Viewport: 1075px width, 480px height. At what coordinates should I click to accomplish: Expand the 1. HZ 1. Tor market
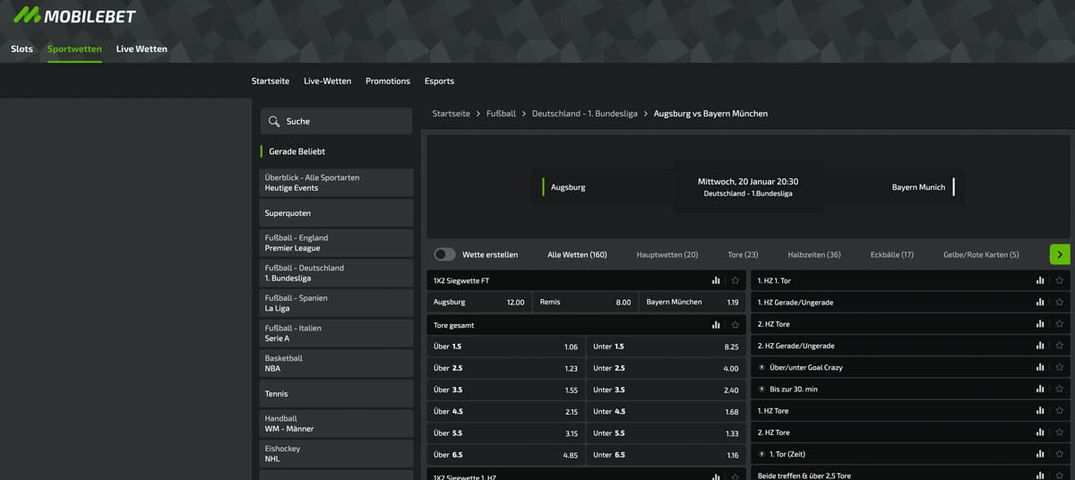(909, 280)
